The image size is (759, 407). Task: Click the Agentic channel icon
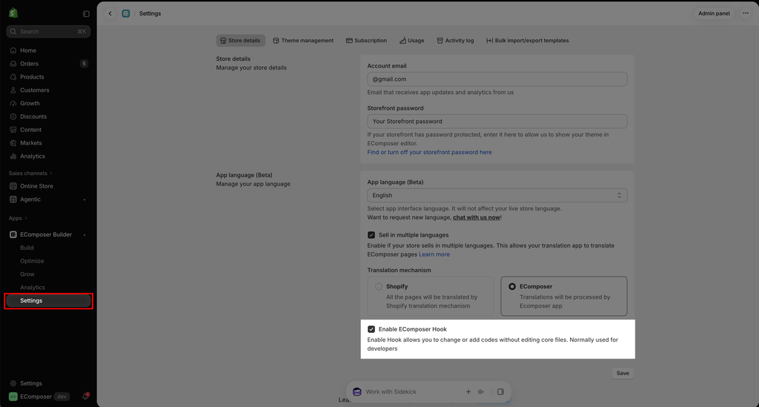coord(13,199)
